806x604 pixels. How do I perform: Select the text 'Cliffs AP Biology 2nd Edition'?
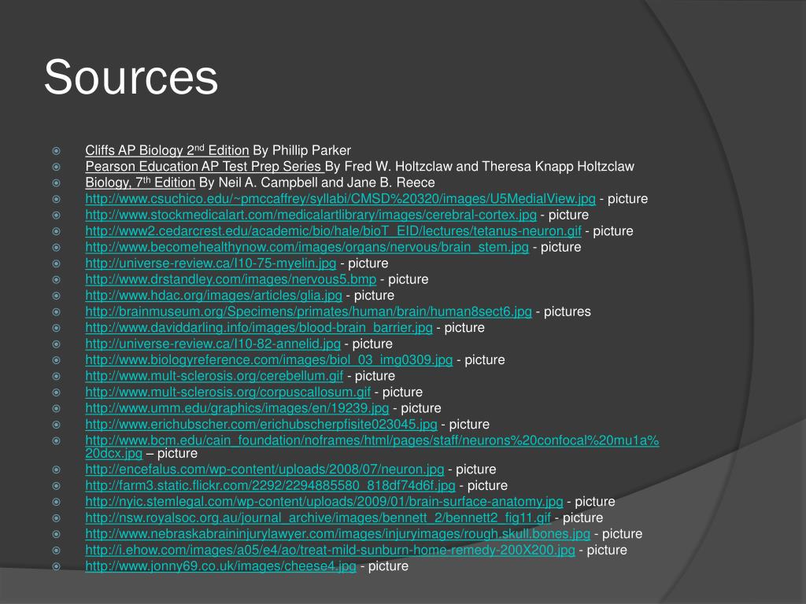167,150
